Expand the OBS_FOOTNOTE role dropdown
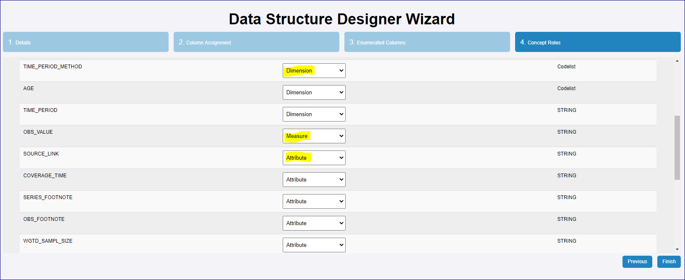685x280 pixels. pyautogui.click(x=314, y=223)
